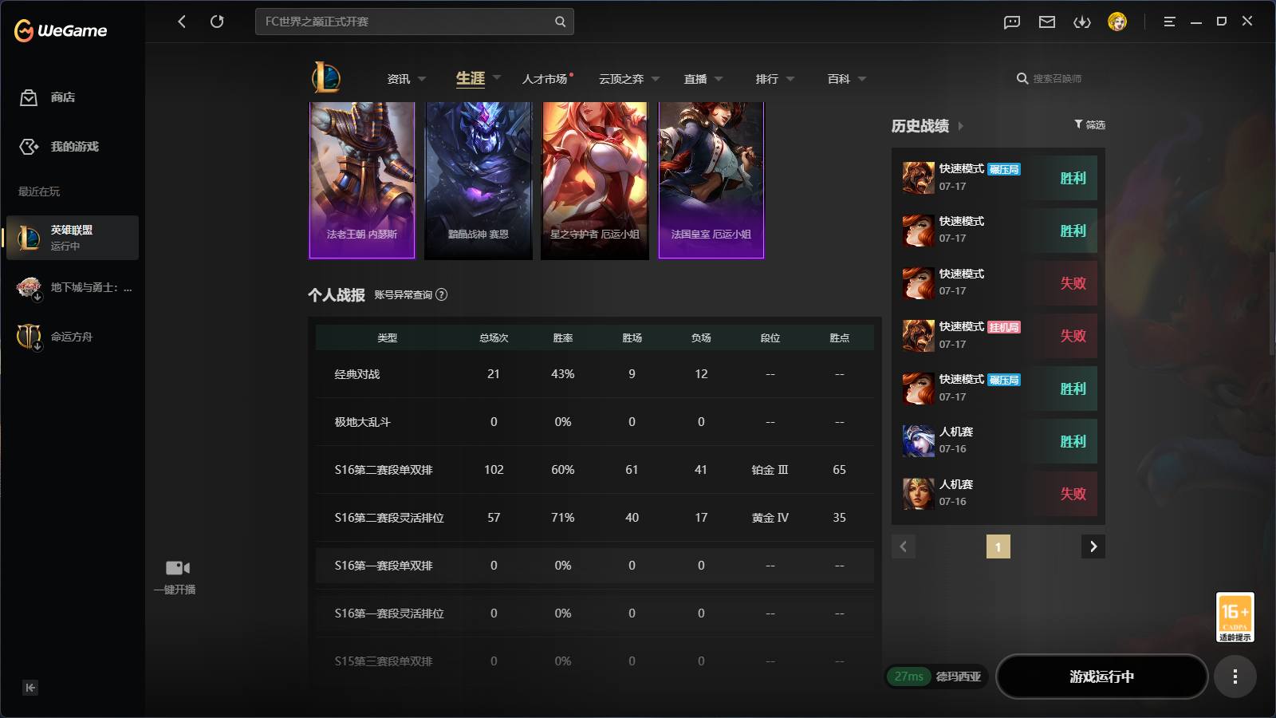Expand the 排行 dropdown menu
This screenshot has width=1276, height=718.
coord(790,79)
